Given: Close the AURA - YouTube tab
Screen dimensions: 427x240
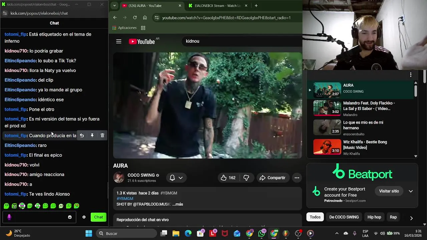Looking at the screenshot, I should click(x=180, y=6).
